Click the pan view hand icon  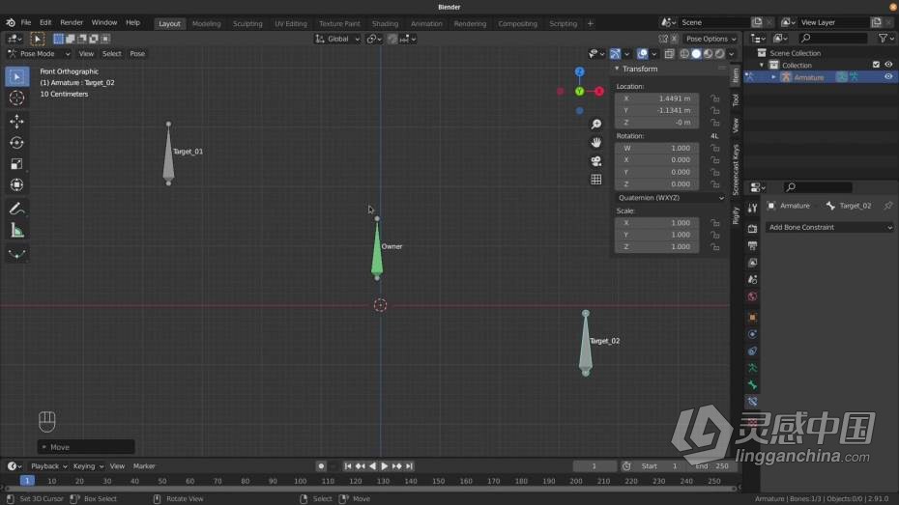(596, 142)
